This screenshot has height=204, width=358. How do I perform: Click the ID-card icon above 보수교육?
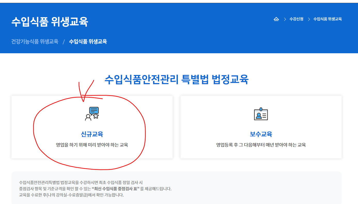261,114
